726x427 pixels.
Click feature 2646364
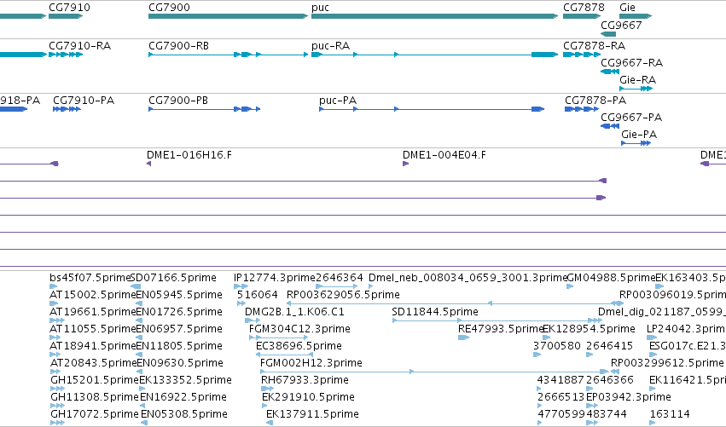[340, 278]
